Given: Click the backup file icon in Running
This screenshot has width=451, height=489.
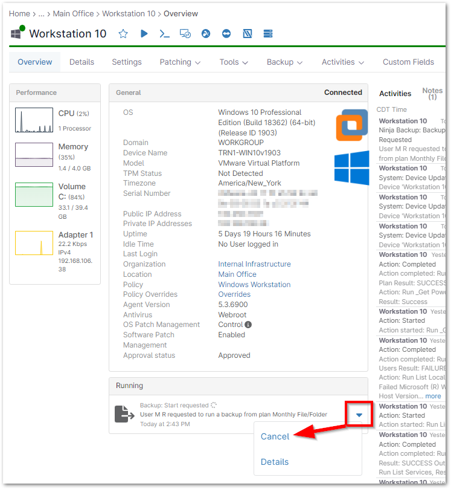Looking at the screenshot, I should (125, 414).
